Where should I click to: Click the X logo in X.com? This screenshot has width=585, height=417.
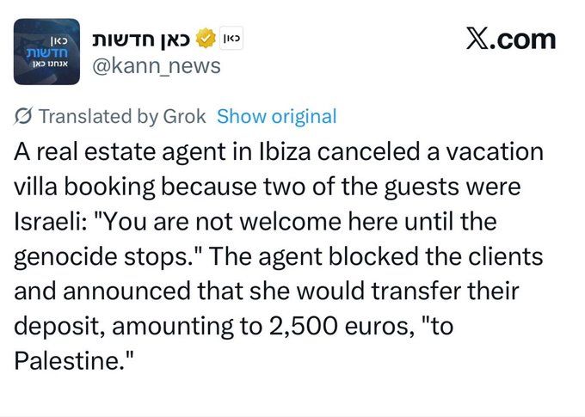click(477, 40)
